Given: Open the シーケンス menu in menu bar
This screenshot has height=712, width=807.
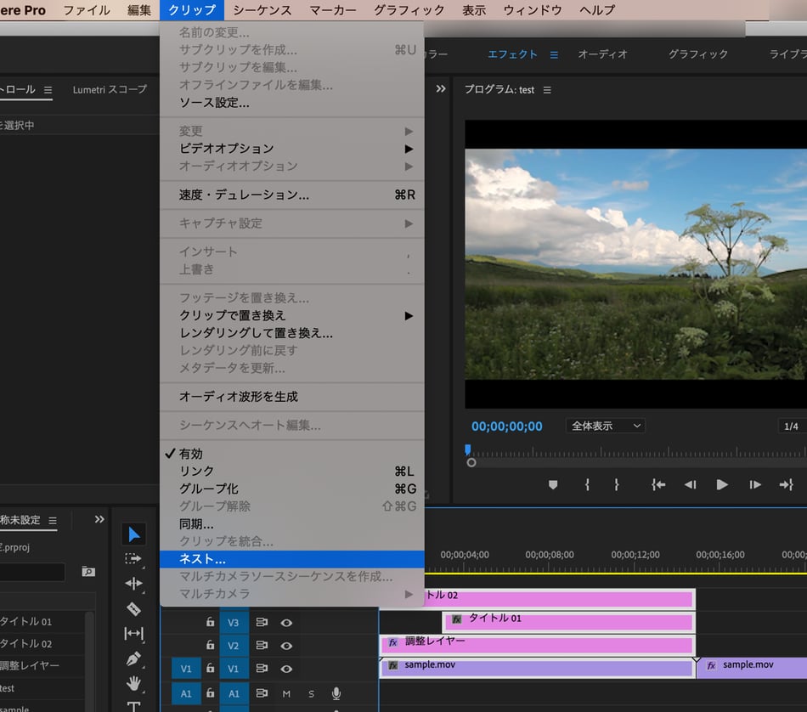Looking at the screenshot, I should (x=262, y=10).
